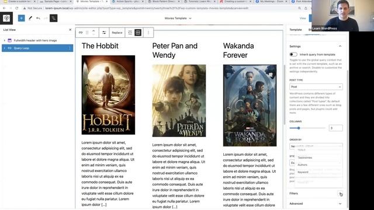
Task: Click The Hobbit excerpt text
Action: (x=108, y=174)
